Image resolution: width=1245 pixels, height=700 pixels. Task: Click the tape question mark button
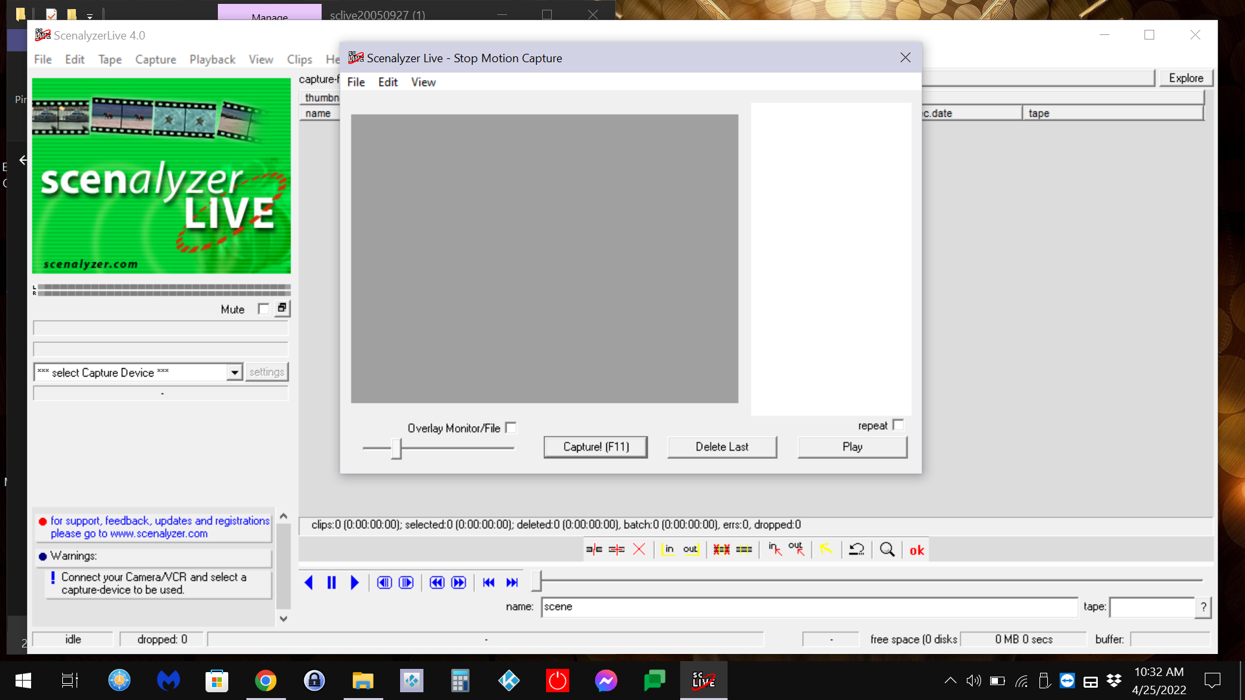[1203, 607]
